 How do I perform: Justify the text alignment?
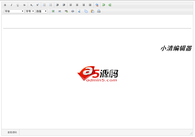(90, 5)
